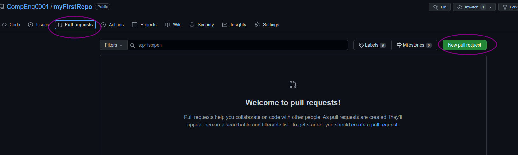This screenshot has height=155, width=518.
Task: Go to the Projects tab
Action: (x=144, y=25)
